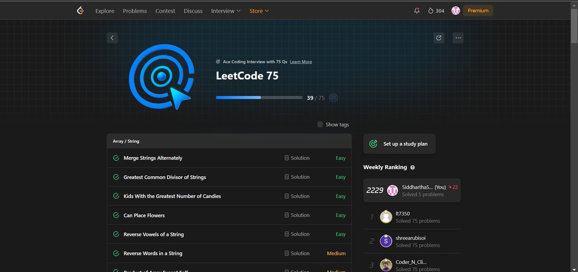Navigate to the Contest page

pos(165,11)
